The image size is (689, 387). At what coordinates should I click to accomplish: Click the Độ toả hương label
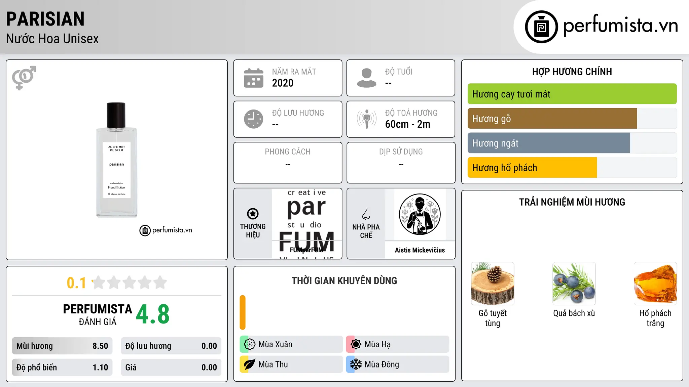pos(411,113)
